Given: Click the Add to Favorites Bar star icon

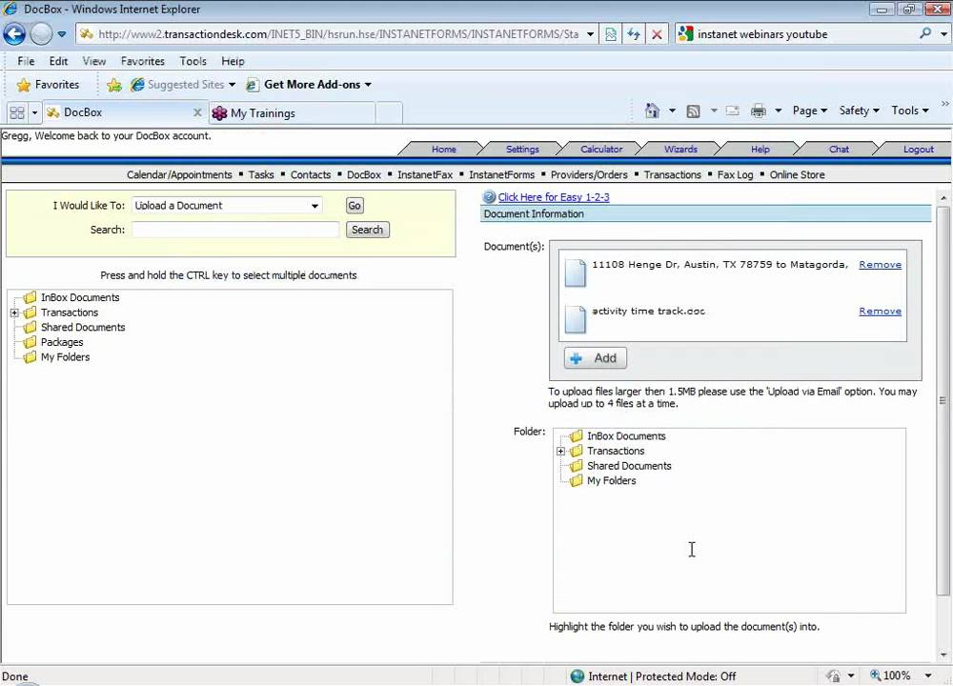Looking at the screenshot, I should 113,85.
